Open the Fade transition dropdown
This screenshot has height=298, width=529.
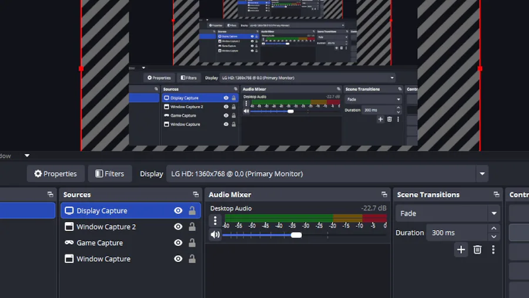(x=447, y=214)
